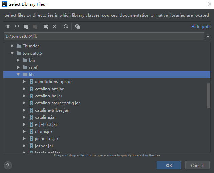This screenshot has height=173, width=214.
Task: Expand catalina-storeconfig.jar contents arrow
Action: 24,103
